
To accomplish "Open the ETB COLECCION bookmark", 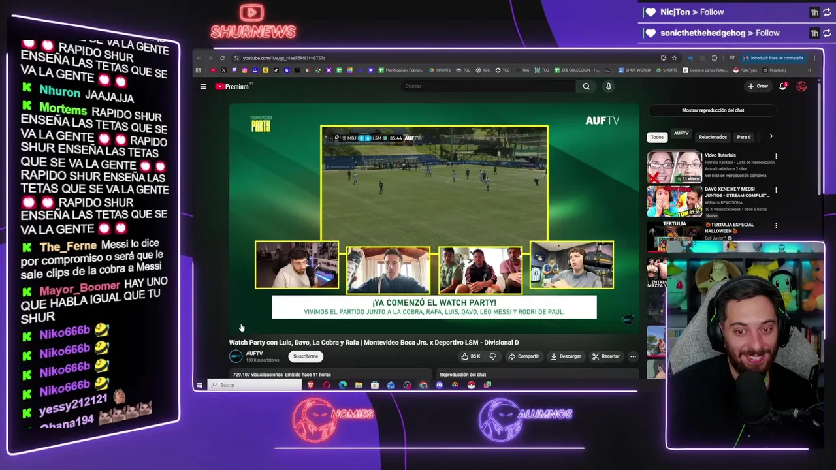I will point(577,70).
